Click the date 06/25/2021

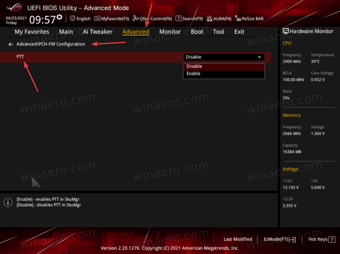[x=16, y=18]
